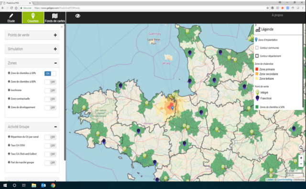Click the blue implantation pin on the map

click(172, 108)
